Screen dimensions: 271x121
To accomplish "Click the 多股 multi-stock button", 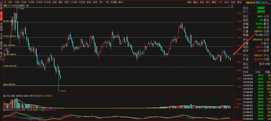I will point(201,2).
